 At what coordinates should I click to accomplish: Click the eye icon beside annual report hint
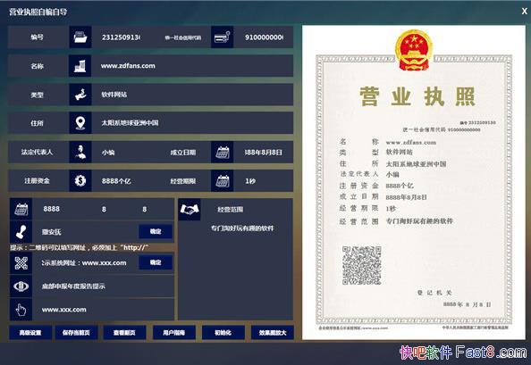[21, 286]
